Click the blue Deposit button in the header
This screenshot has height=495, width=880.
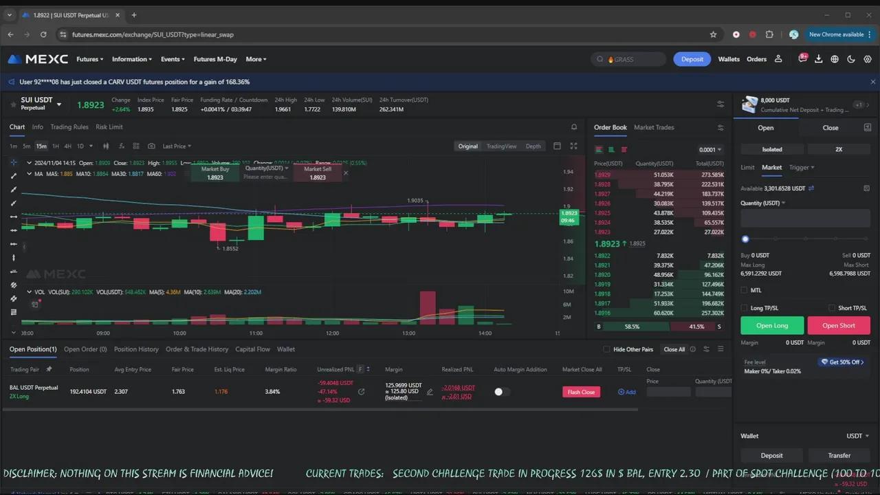point(692,59)
